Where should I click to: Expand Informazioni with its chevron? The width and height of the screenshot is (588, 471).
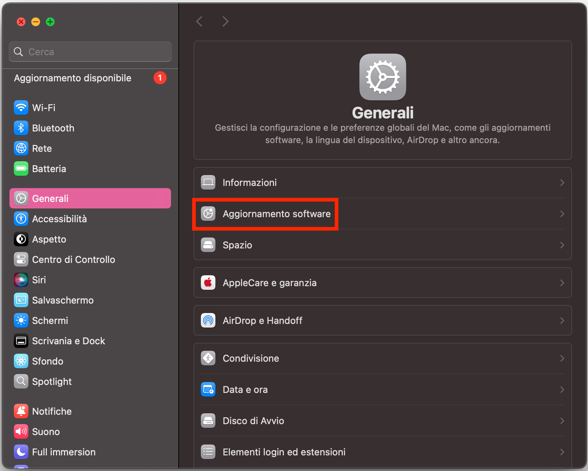pos(562,182)
